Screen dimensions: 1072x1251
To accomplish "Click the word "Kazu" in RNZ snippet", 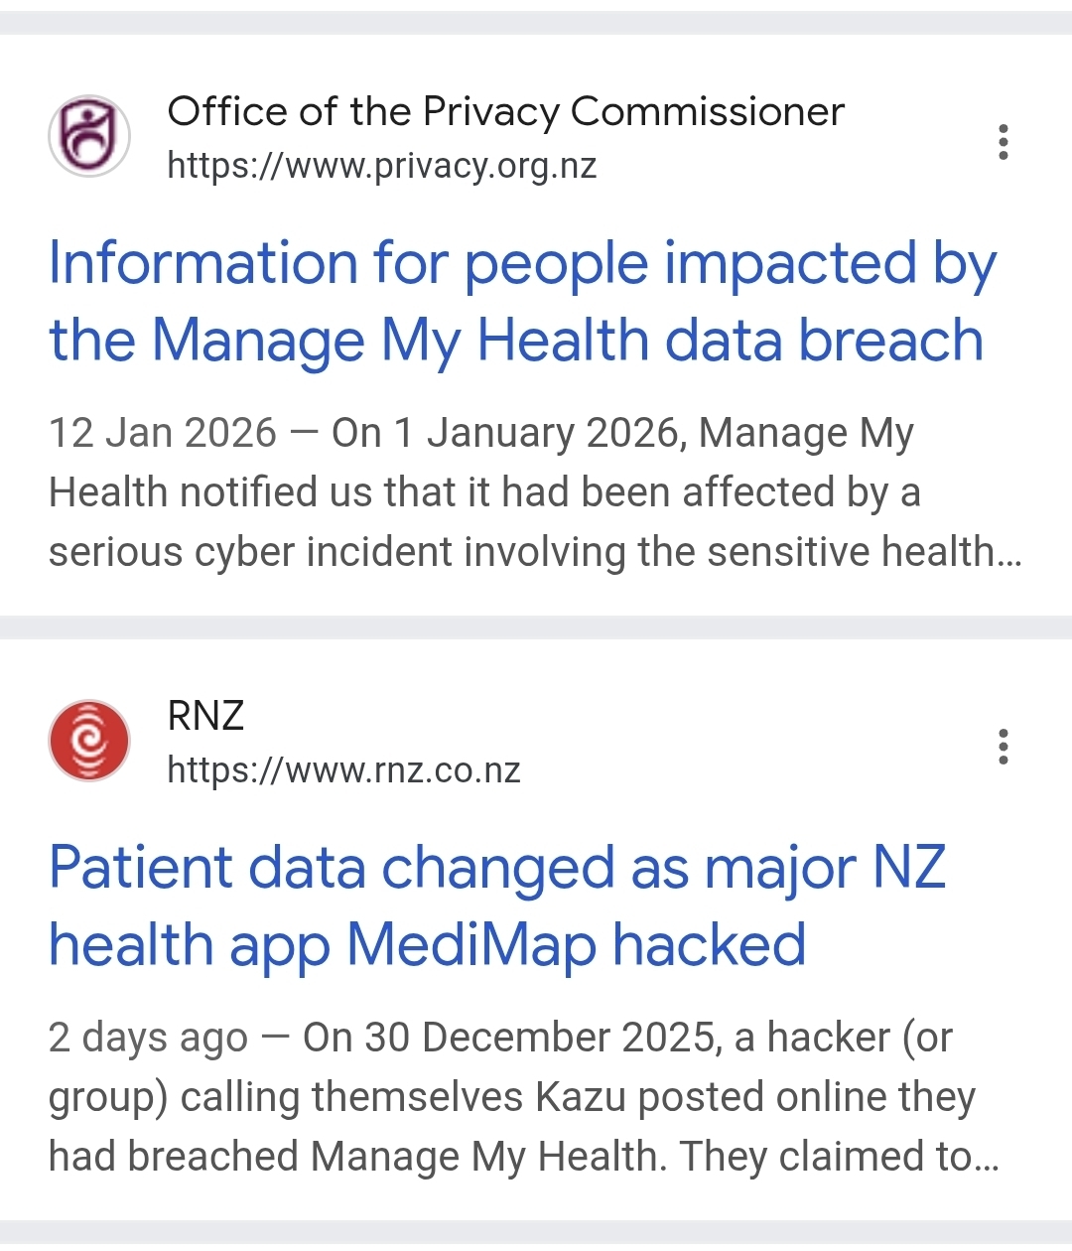I will [580, 1098].
